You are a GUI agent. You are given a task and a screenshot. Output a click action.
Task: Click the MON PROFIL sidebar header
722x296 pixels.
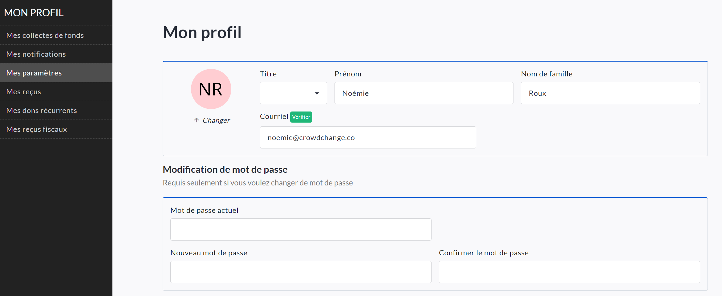click(34, 13)
